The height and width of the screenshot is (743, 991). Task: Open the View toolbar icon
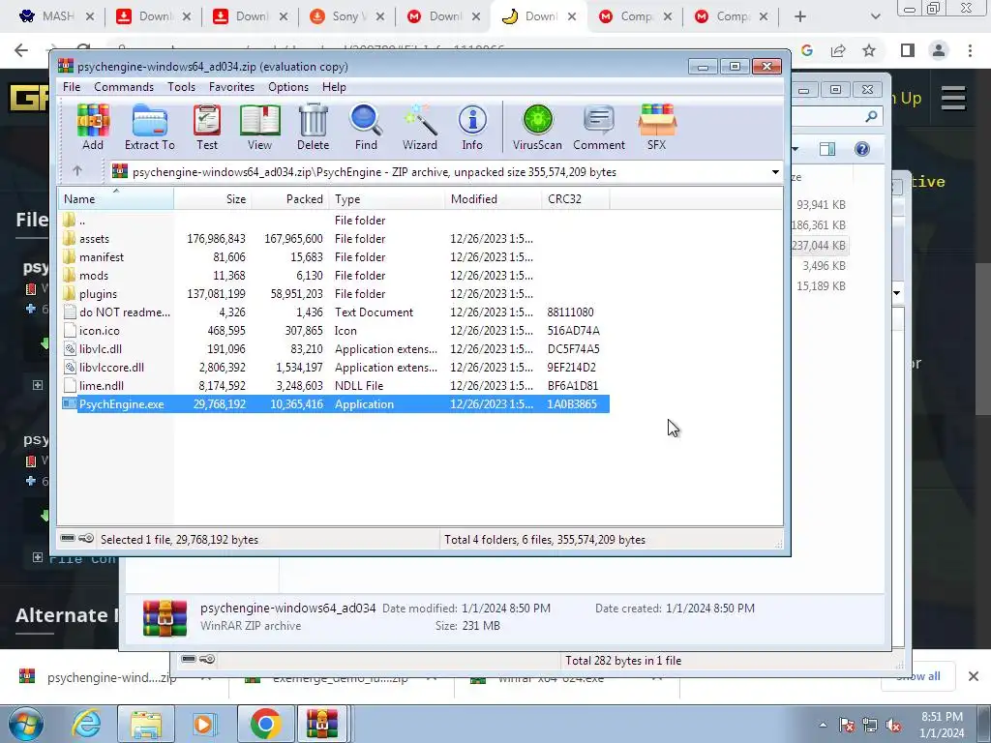259,127
